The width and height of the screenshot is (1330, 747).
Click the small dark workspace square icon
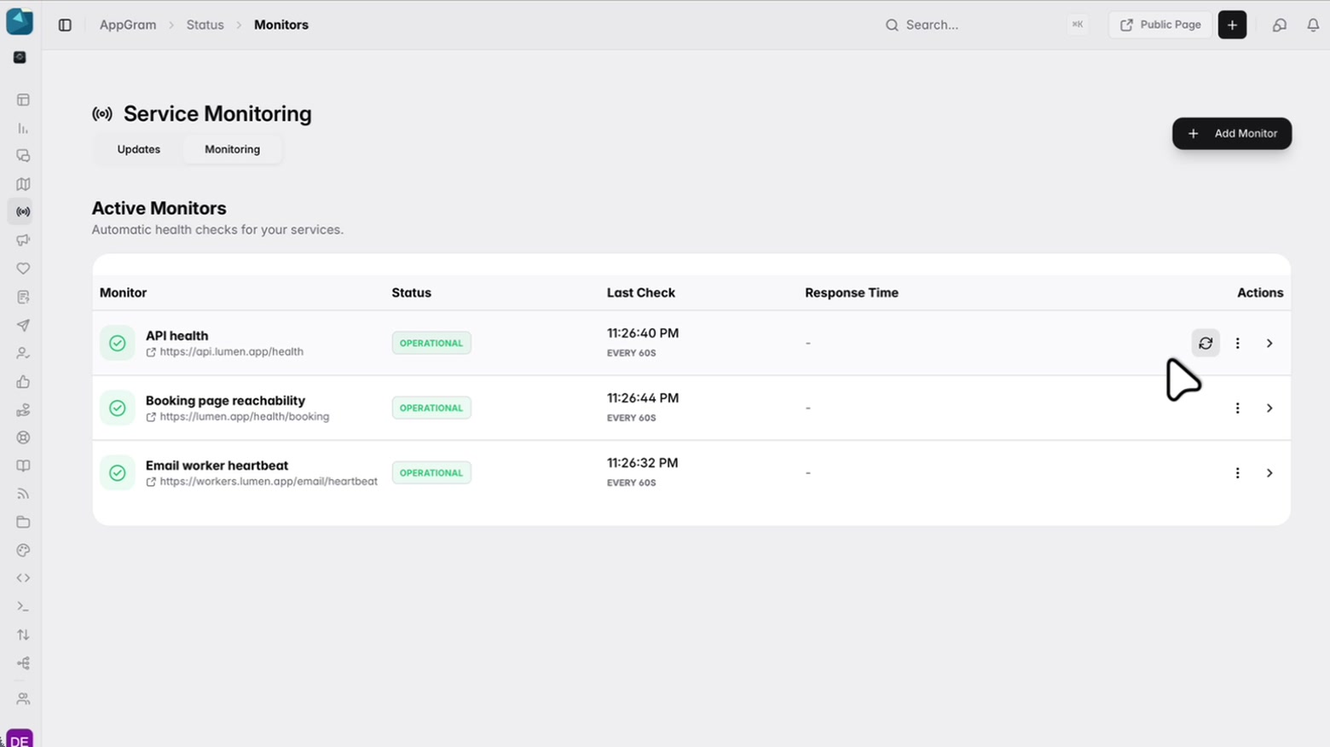[20, 57]
